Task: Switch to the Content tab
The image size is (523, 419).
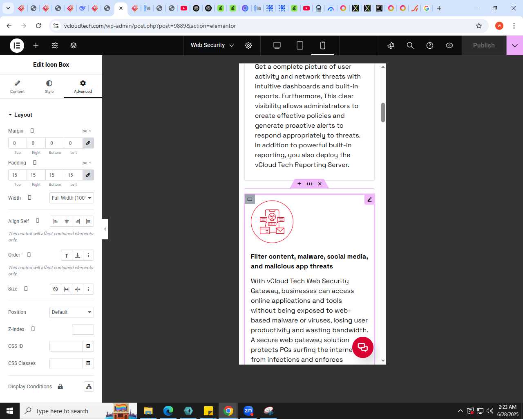Action: (x=17, y=87)
